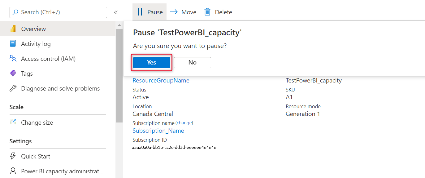The width and height of the screenshot is (425, 178).
Task: Open Power BI capacity administrators menu item
Action: (x=62, y=171)
